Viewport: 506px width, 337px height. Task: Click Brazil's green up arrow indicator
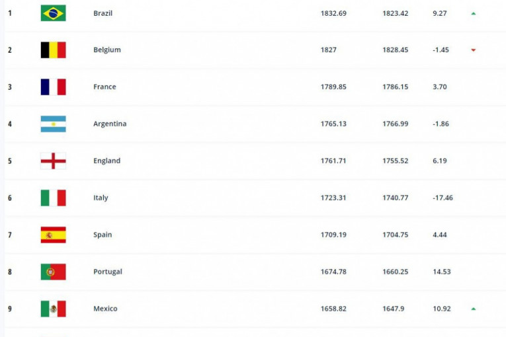coord(474,13)
